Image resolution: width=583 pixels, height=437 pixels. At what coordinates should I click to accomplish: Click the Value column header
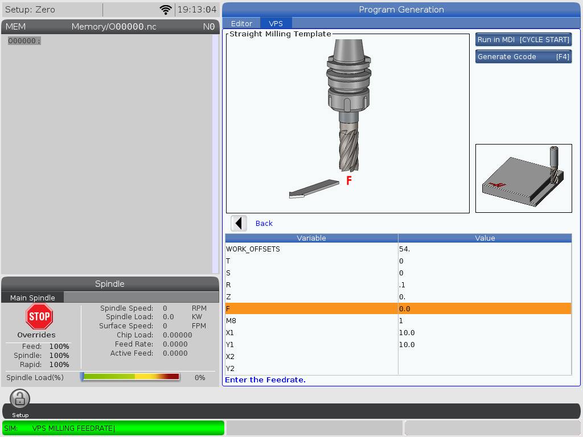coord(485,238)
